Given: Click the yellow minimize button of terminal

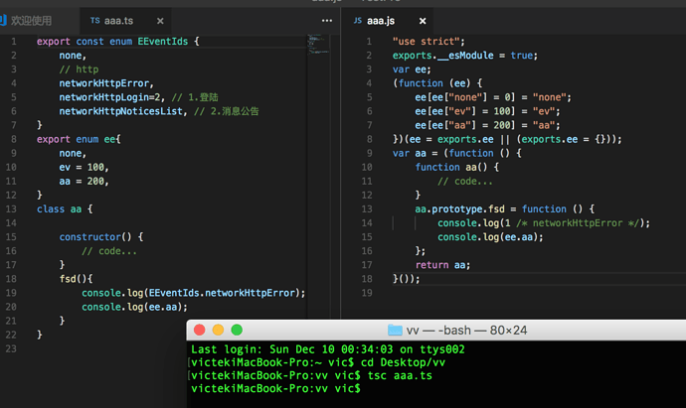Looking at the screenshot, I should point(218,330).
